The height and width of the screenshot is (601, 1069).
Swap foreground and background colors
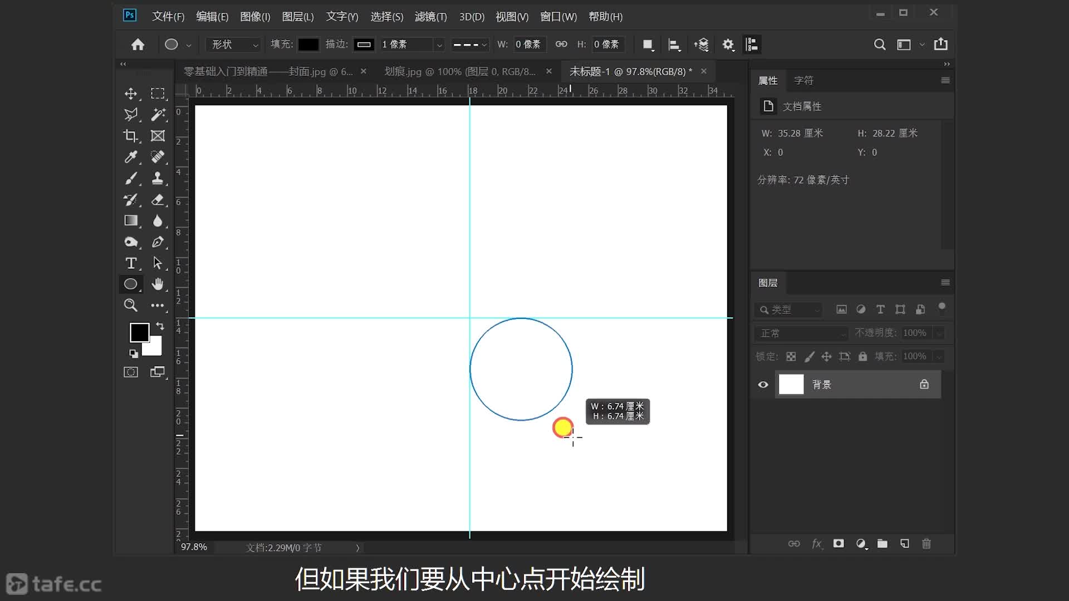[160, 326]
